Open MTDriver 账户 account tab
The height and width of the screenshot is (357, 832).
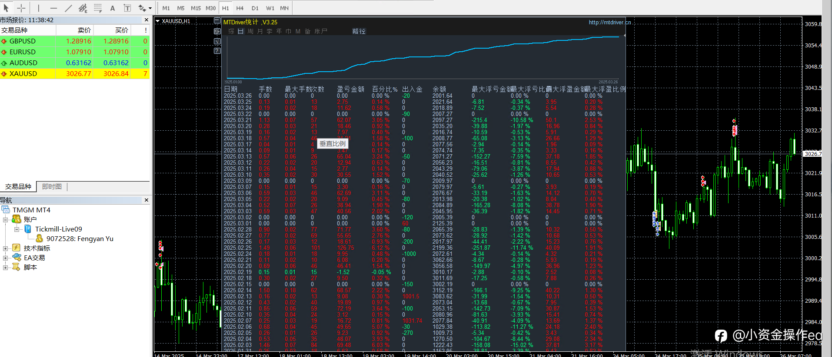click(x=321, y=31)
